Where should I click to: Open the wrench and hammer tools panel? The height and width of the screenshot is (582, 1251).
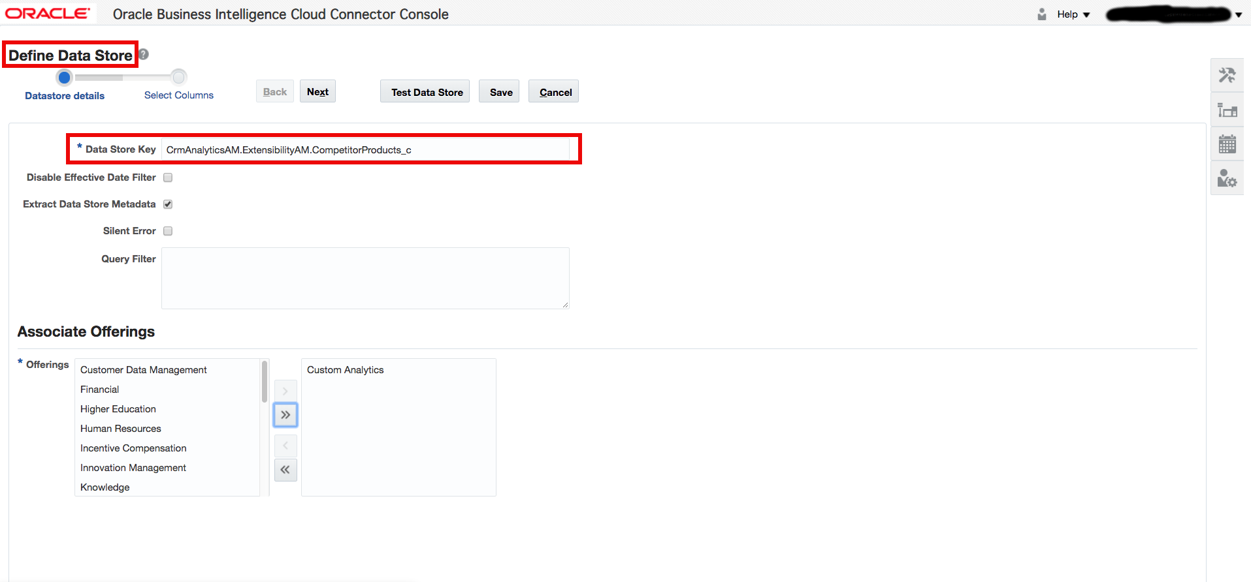1227,76
